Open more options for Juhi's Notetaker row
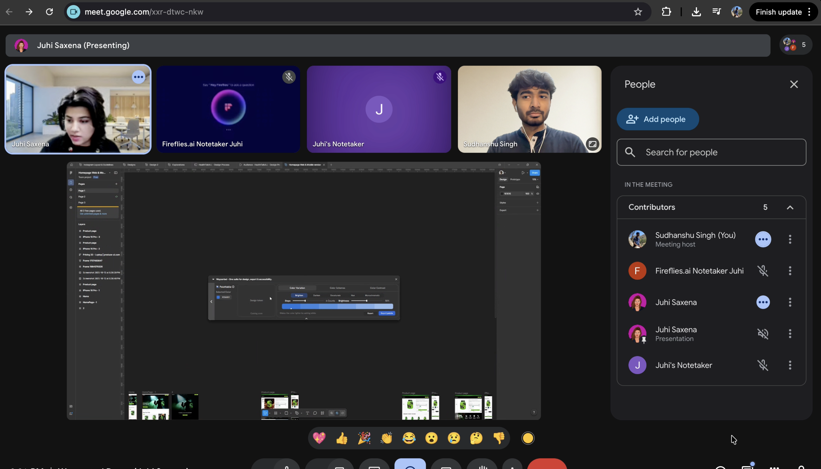 coord(790,365)
